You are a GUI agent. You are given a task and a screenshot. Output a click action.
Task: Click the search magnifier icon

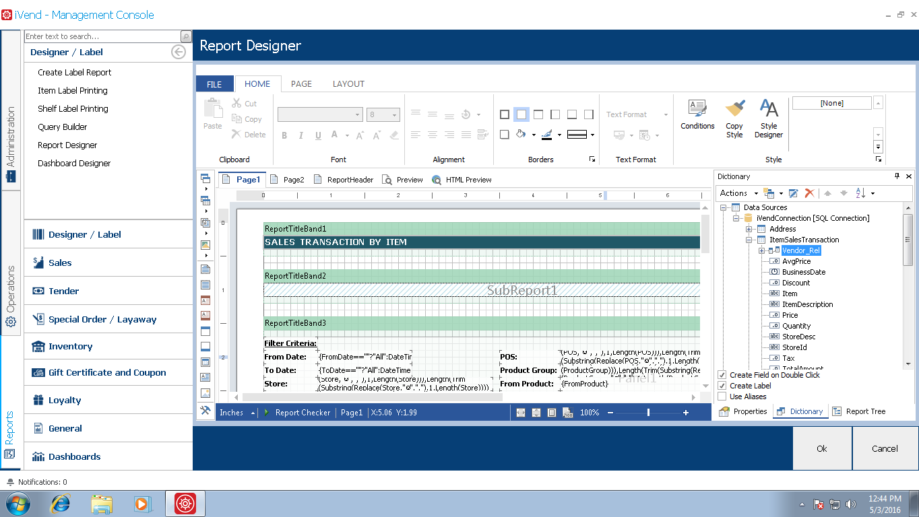(187, 36)
